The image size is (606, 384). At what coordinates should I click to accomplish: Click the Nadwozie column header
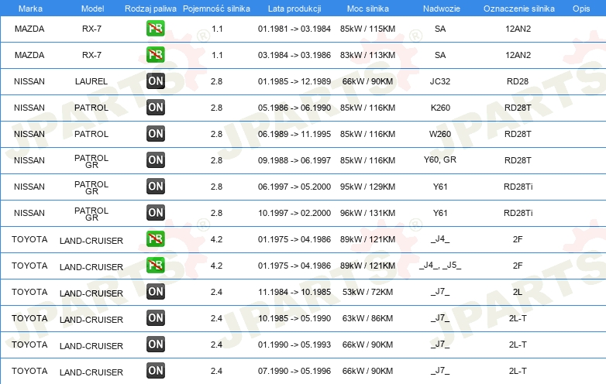pyautogui.click(x=442, y=9)
